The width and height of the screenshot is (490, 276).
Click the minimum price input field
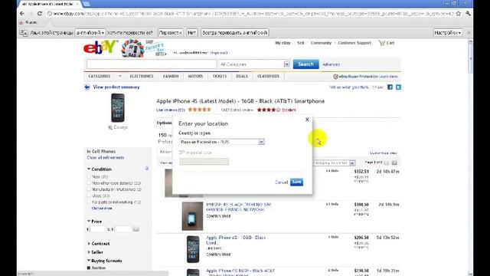coord(98,229)
